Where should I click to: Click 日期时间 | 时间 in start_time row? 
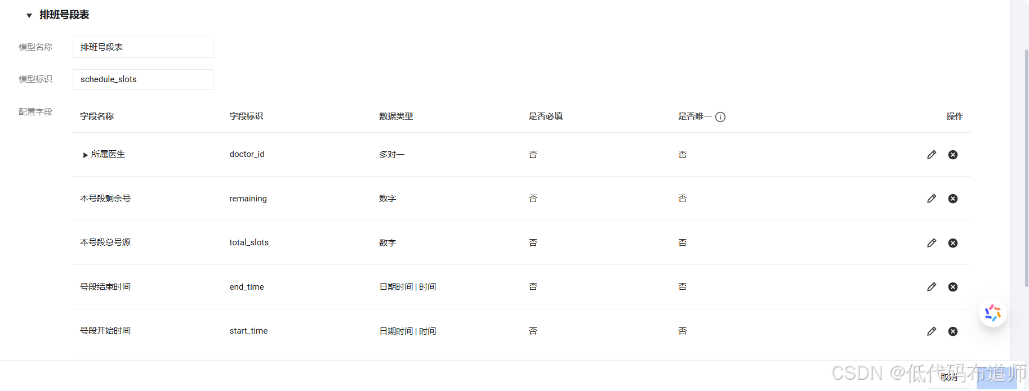(407, 331)
